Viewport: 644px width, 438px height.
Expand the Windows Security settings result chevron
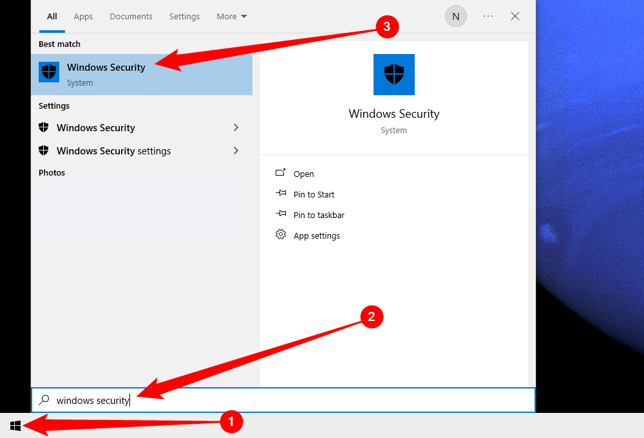[x=236, y=151]
